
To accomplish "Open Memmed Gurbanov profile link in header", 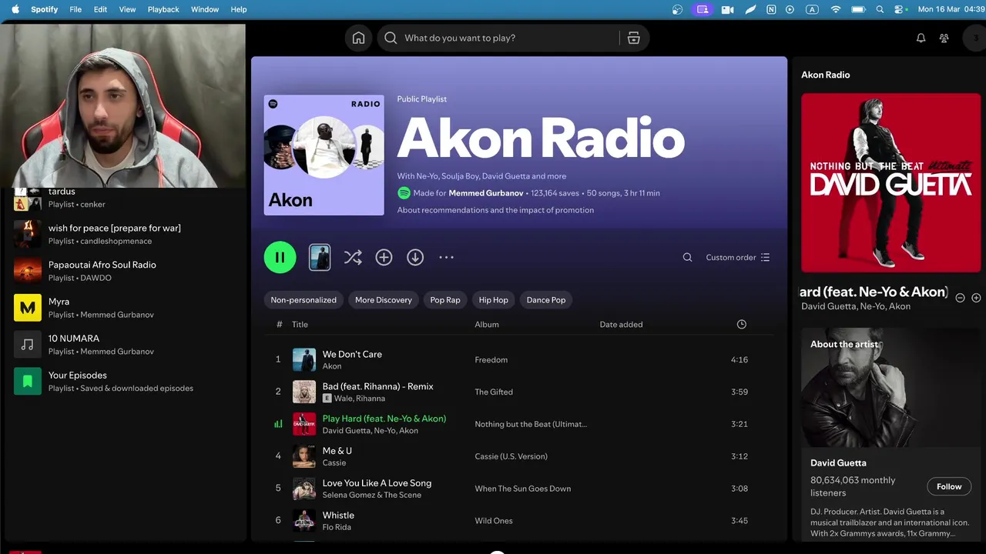I will tap(486, 193).
